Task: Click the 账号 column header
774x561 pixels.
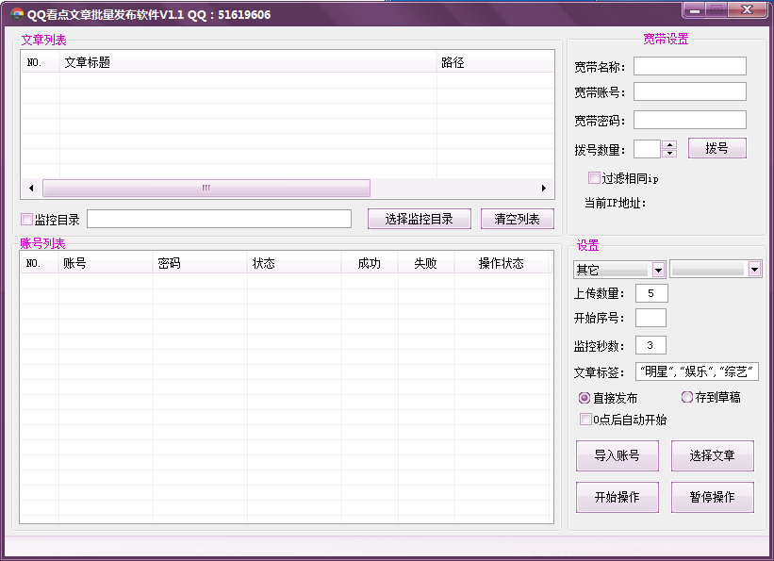Action: tap(106, 263)
